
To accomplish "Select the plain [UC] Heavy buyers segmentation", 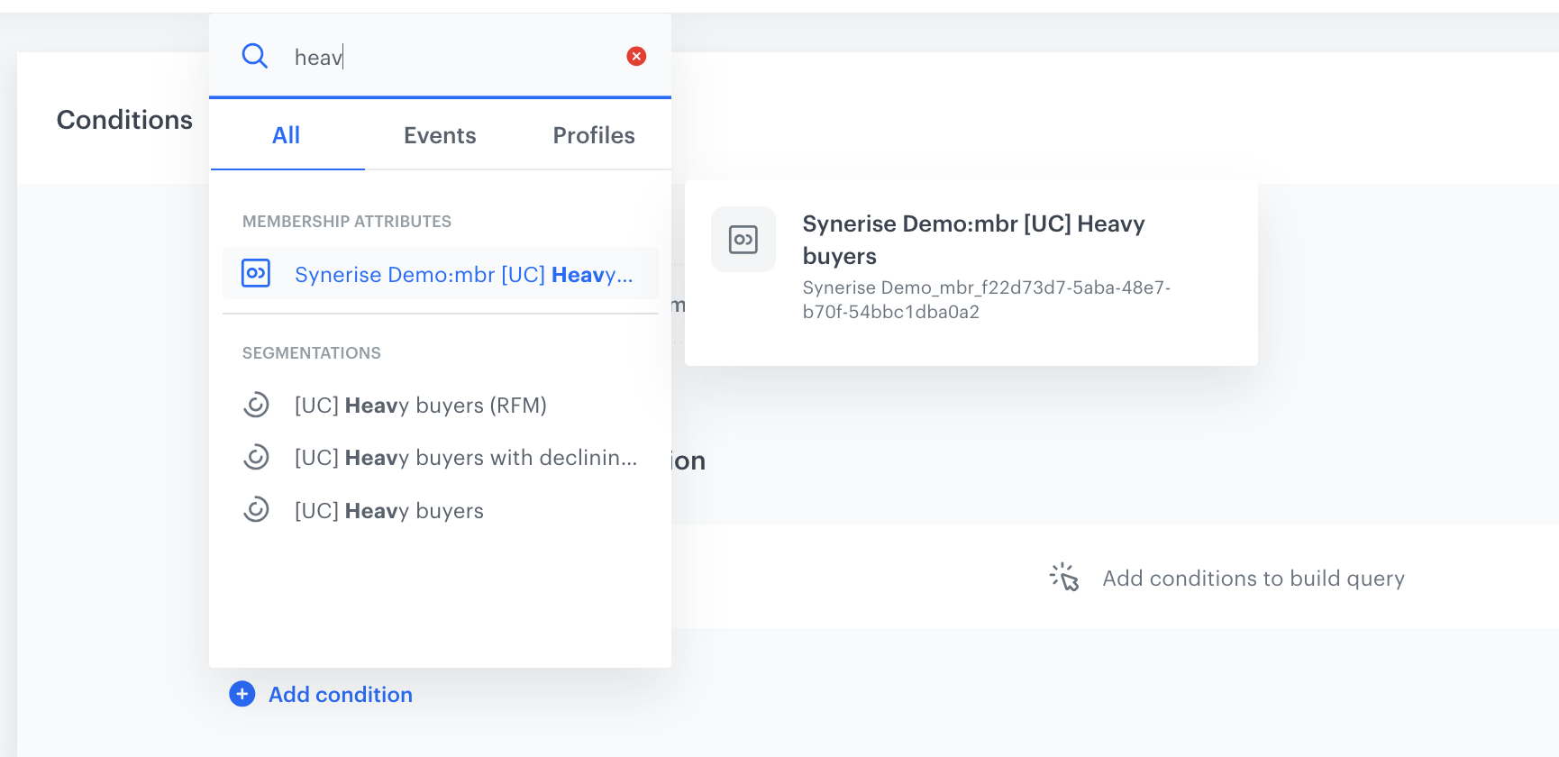I will pyautogui.click(x=388, y=511).
